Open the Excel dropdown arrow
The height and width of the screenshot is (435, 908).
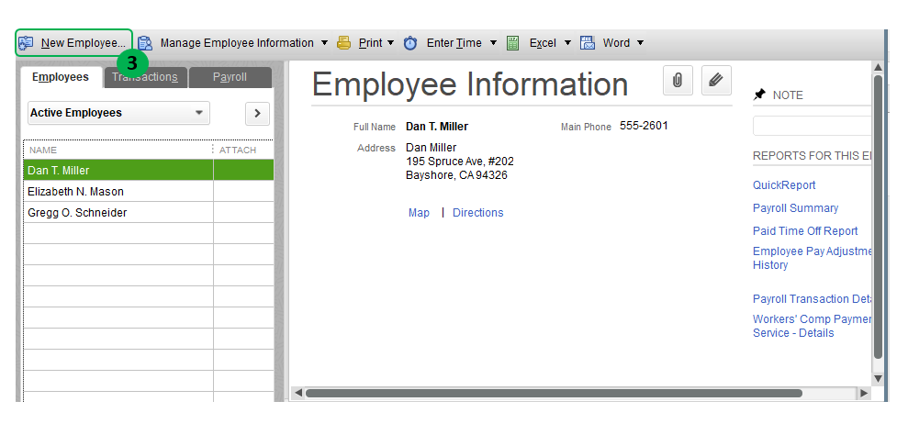click(567, 43)
